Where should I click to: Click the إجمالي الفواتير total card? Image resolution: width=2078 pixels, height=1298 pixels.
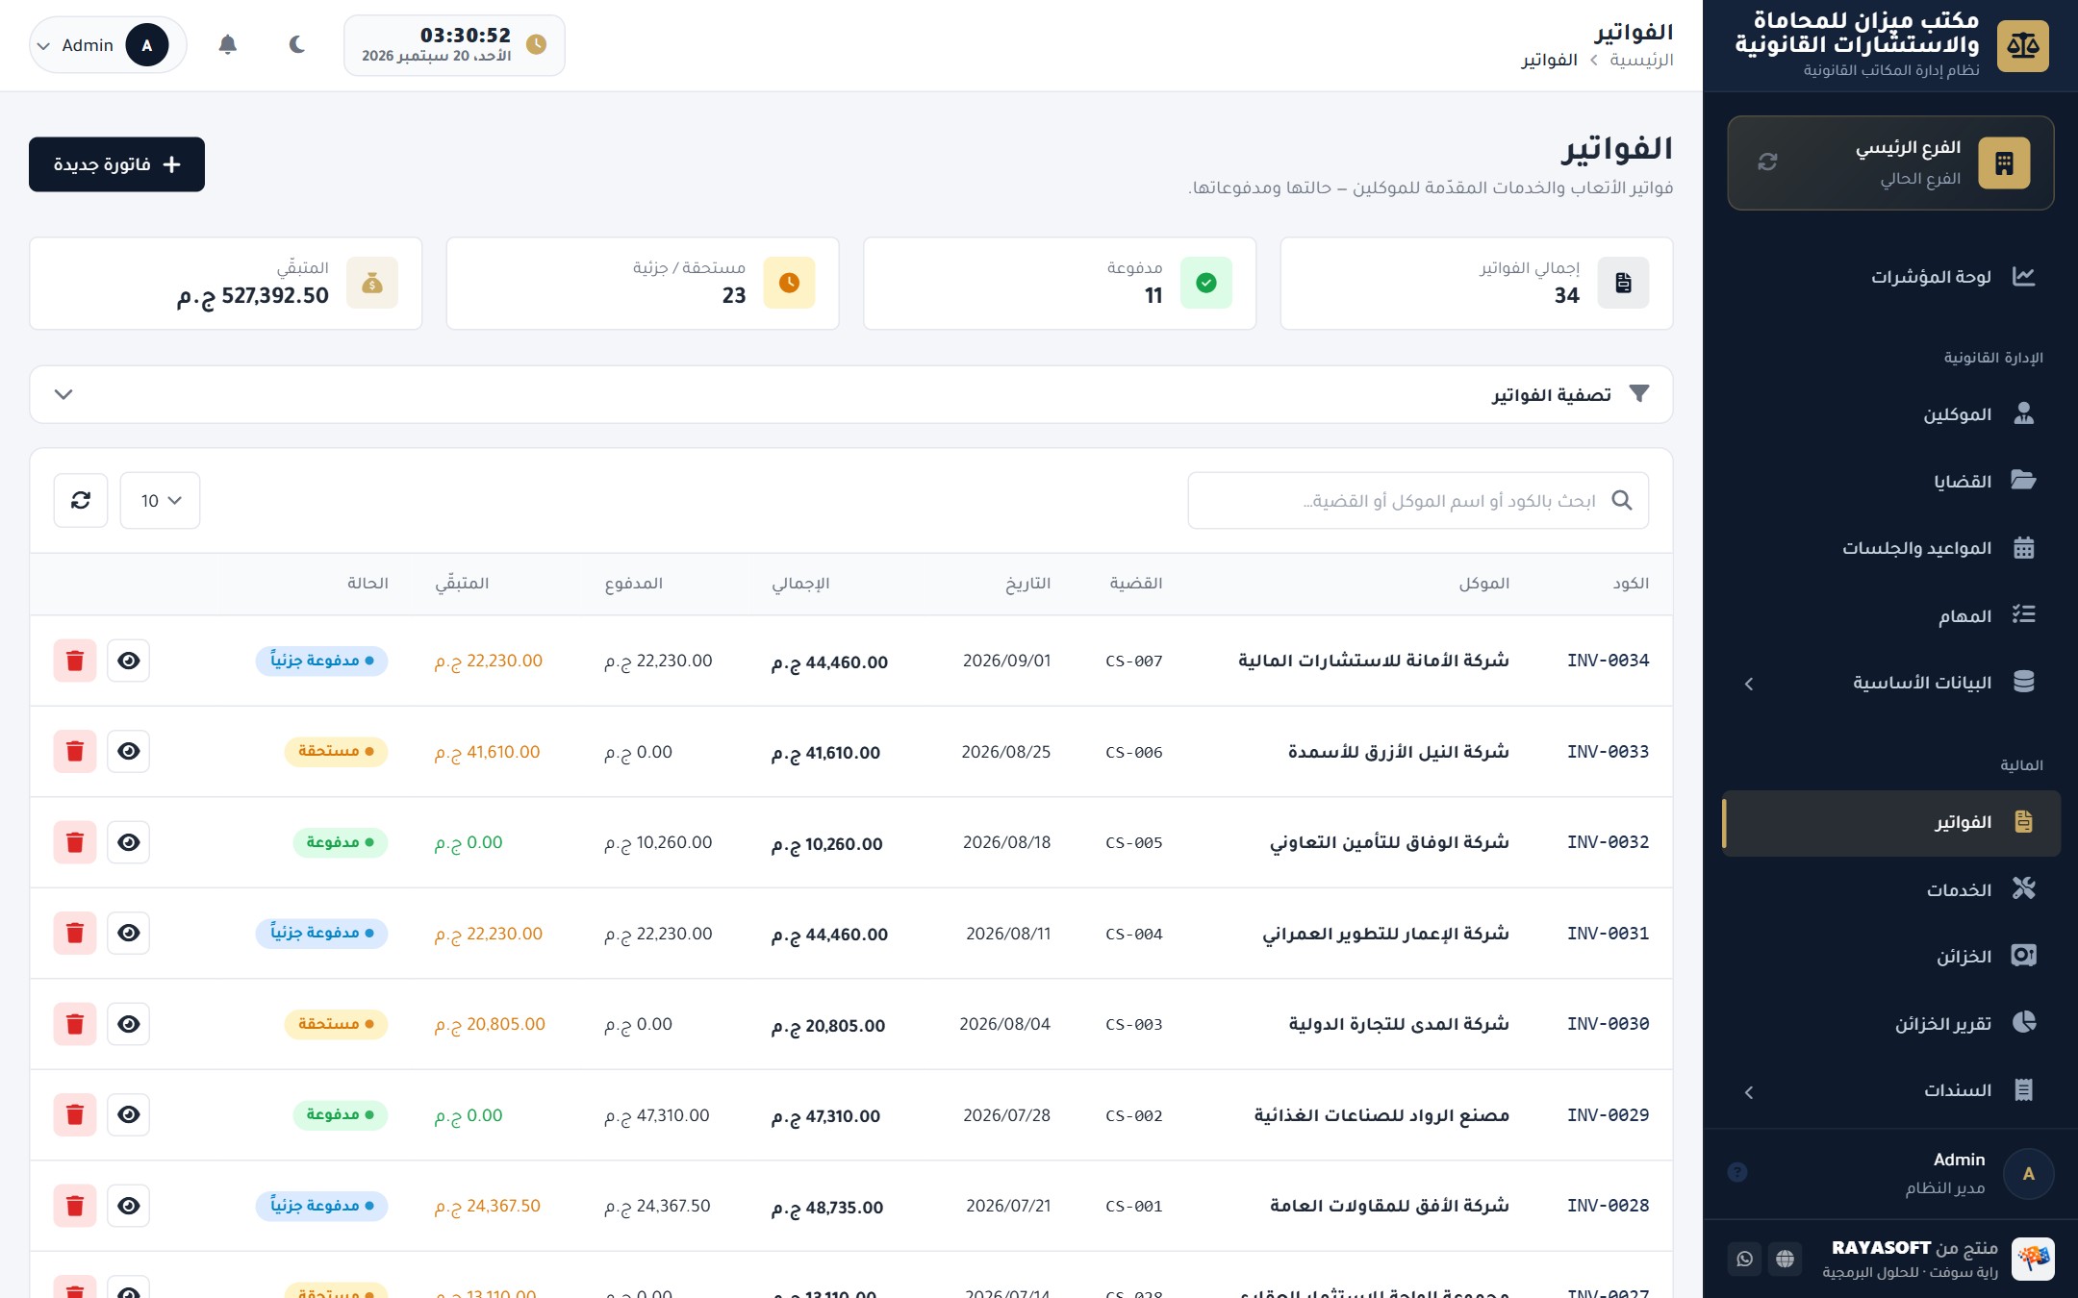1477,283
